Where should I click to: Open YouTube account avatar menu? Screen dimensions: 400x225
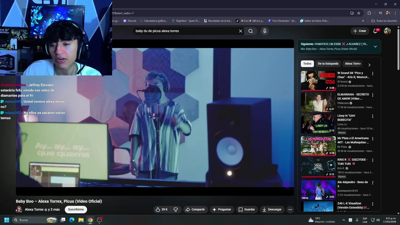[x=387, y=31]
